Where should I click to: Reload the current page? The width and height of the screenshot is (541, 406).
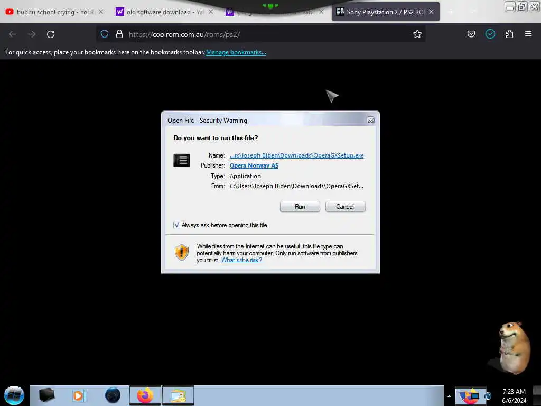click(51, 34)
